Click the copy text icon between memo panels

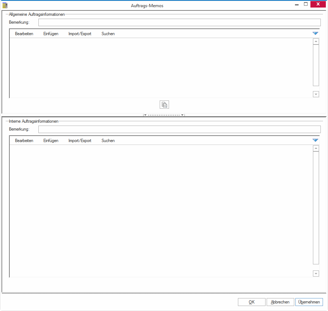[x=164, y=105]
